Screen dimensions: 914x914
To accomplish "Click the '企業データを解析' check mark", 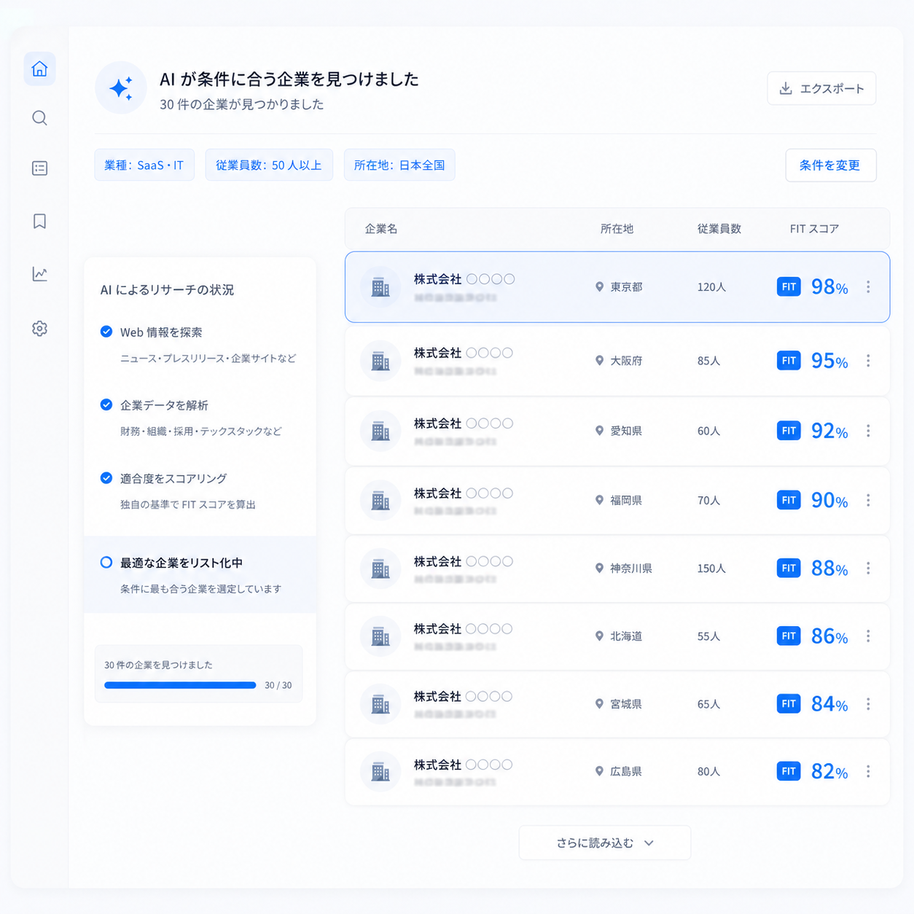I will pyautogui.click(x=106, y=405).
